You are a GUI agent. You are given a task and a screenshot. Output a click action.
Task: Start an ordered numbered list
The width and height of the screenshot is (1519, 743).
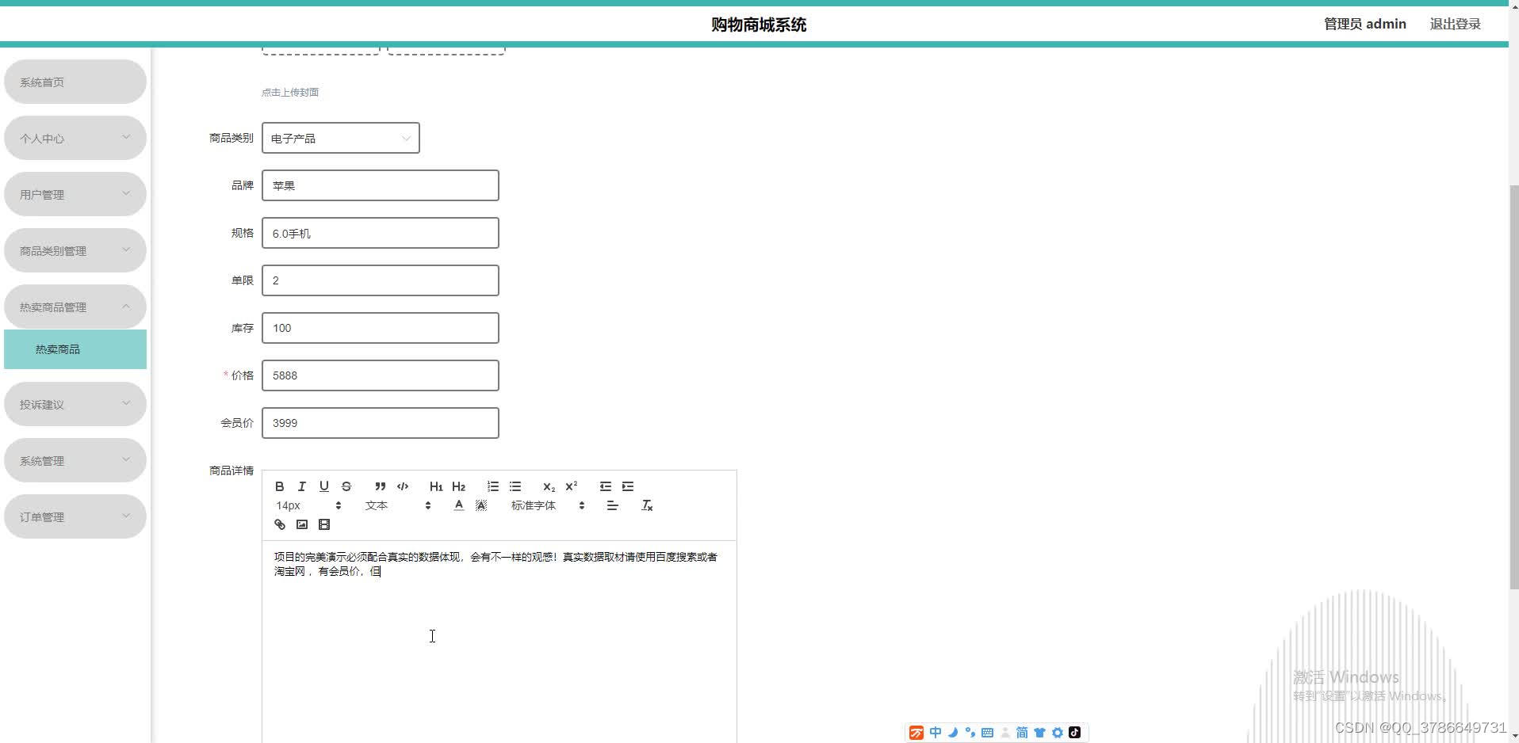(493, 486)
